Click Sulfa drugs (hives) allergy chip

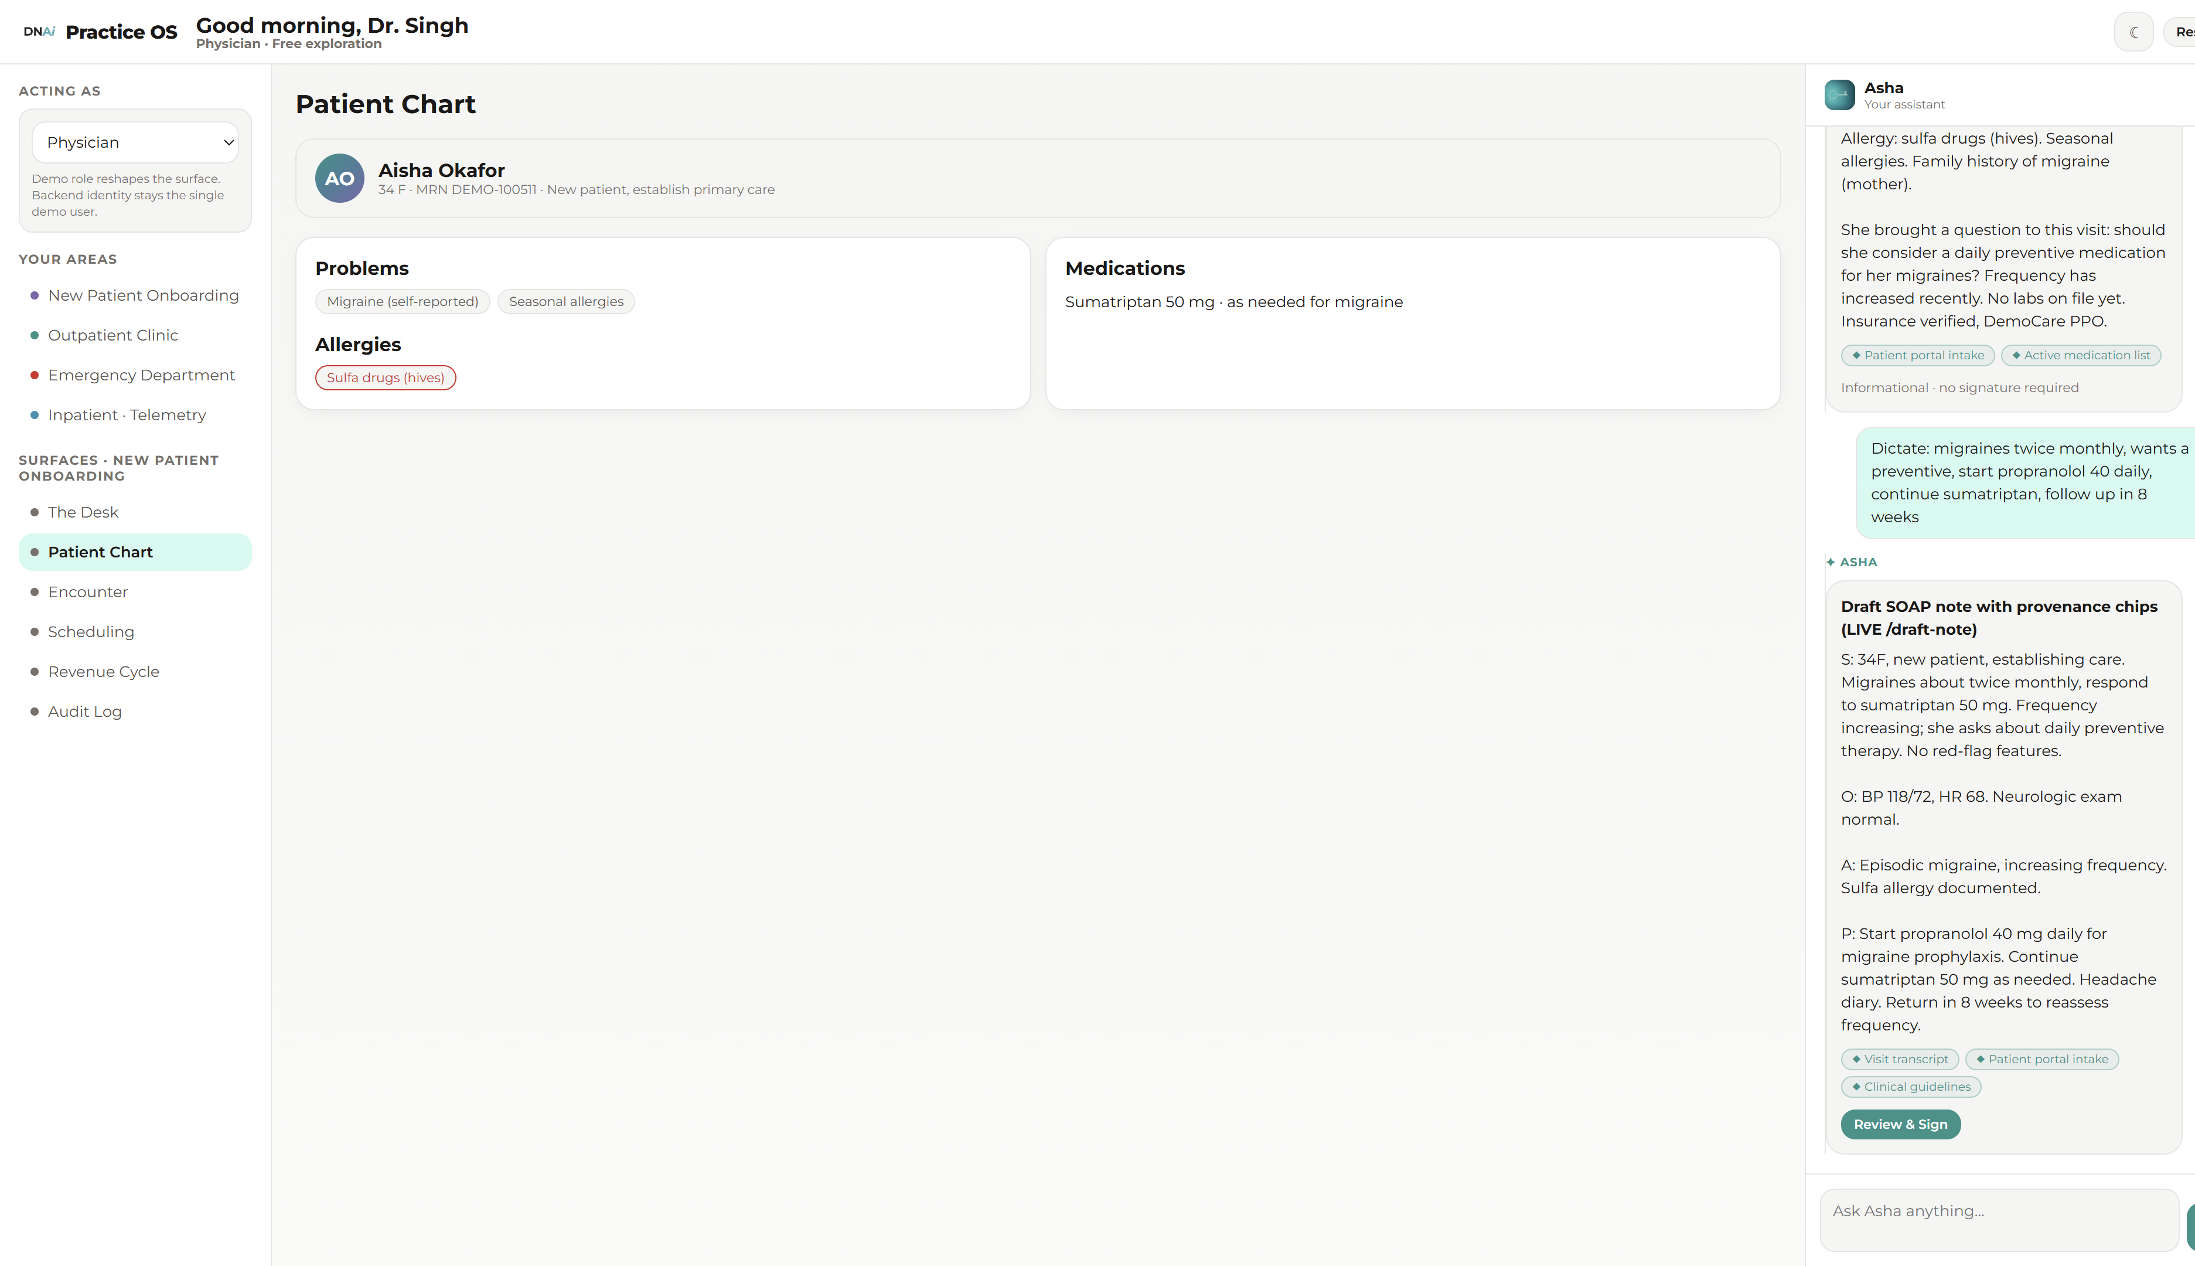click(x=385, y=378)
